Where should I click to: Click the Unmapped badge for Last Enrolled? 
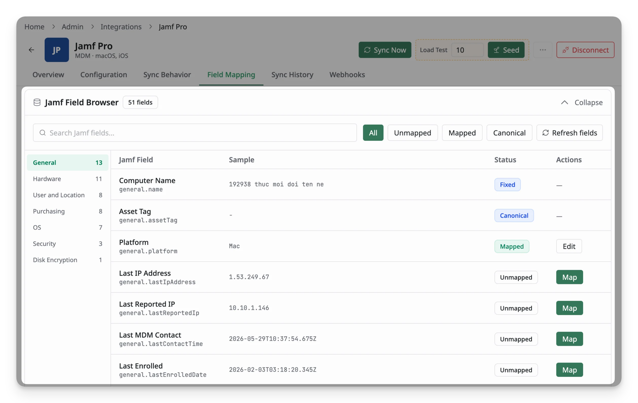coord(516,370)
